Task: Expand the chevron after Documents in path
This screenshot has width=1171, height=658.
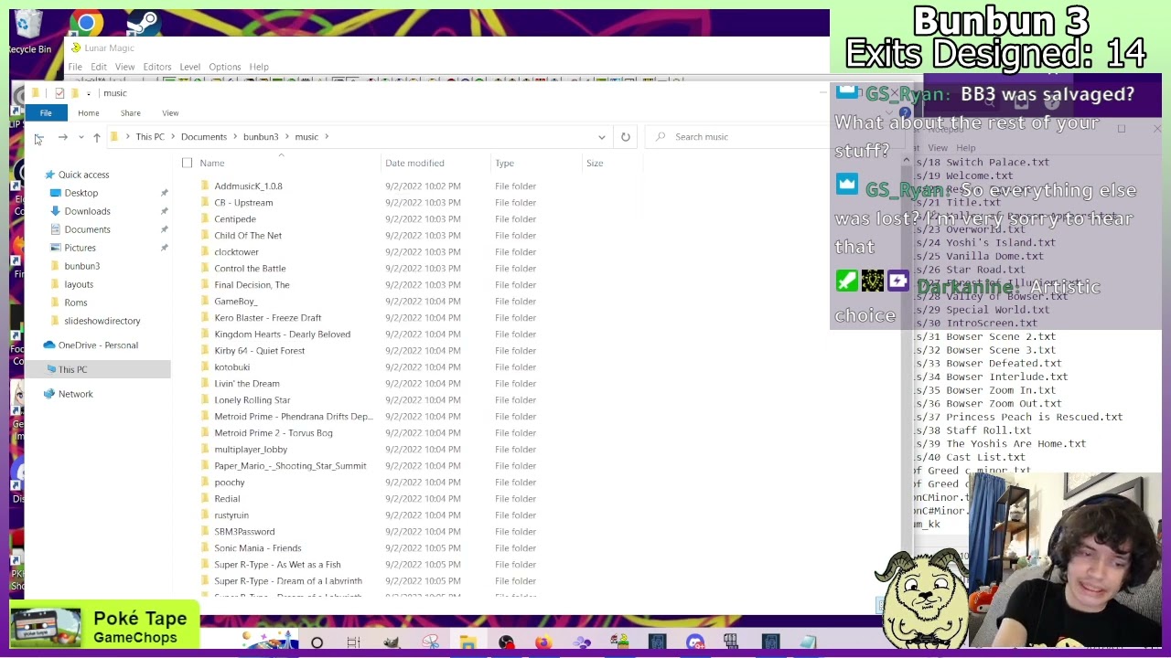Action: 235,137
